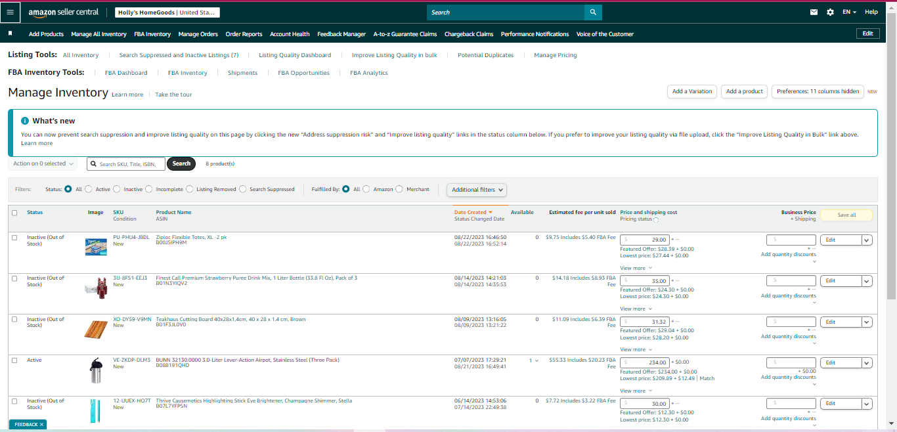
Task: Click the Save all button
Action: click(x=846, y=215)
